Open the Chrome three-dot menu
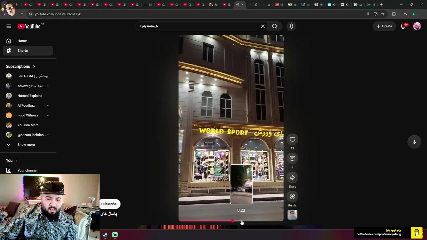The image size is (427, 240). 422,14
